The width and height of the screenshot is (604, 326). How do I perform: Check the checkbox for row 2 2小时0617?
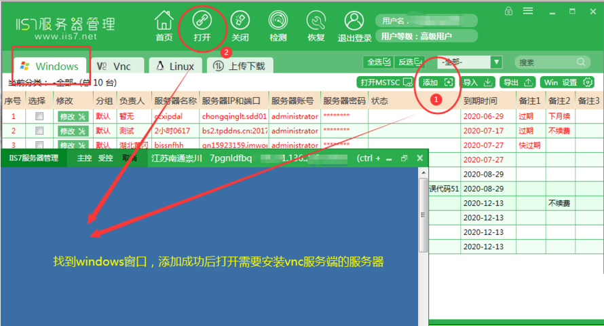click(x=39, y=130)
